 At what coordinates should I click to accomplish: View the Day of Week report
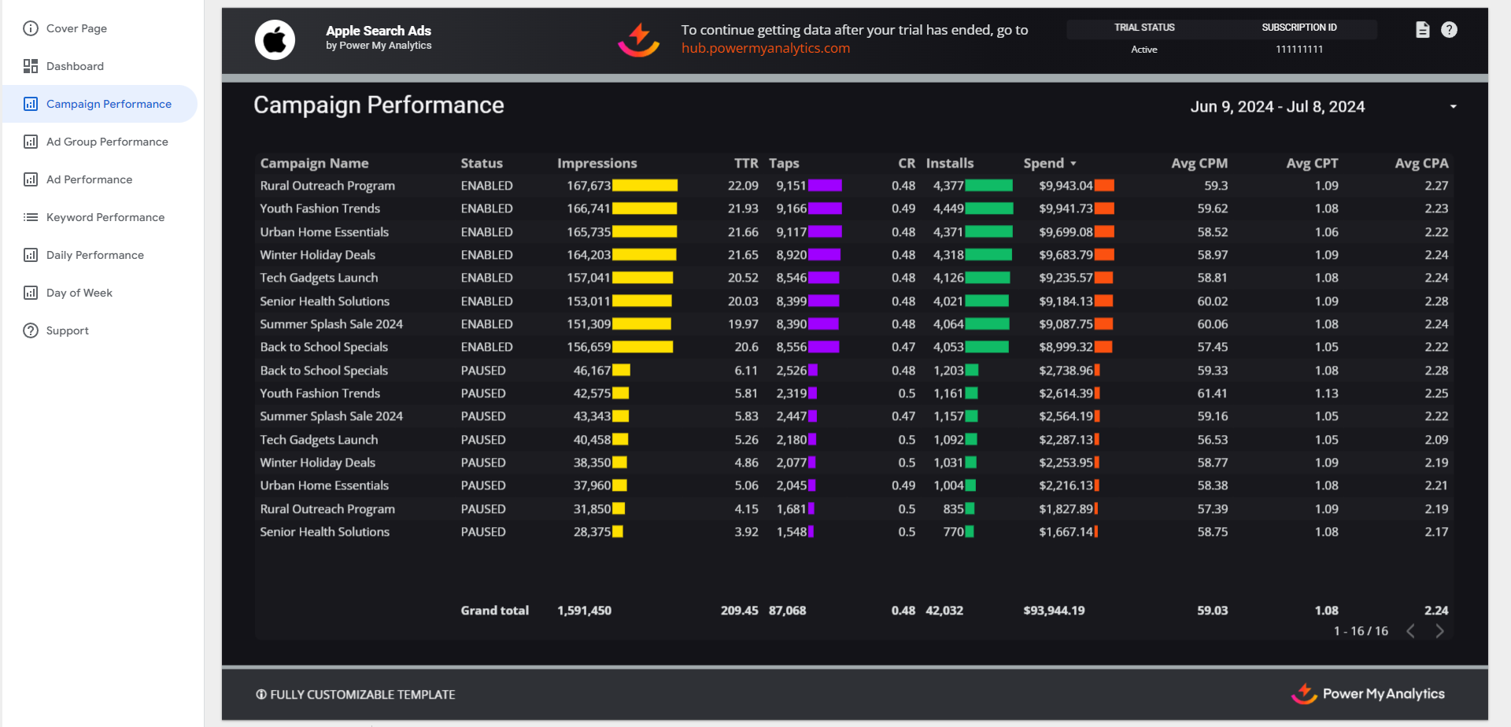coord(79,292)
